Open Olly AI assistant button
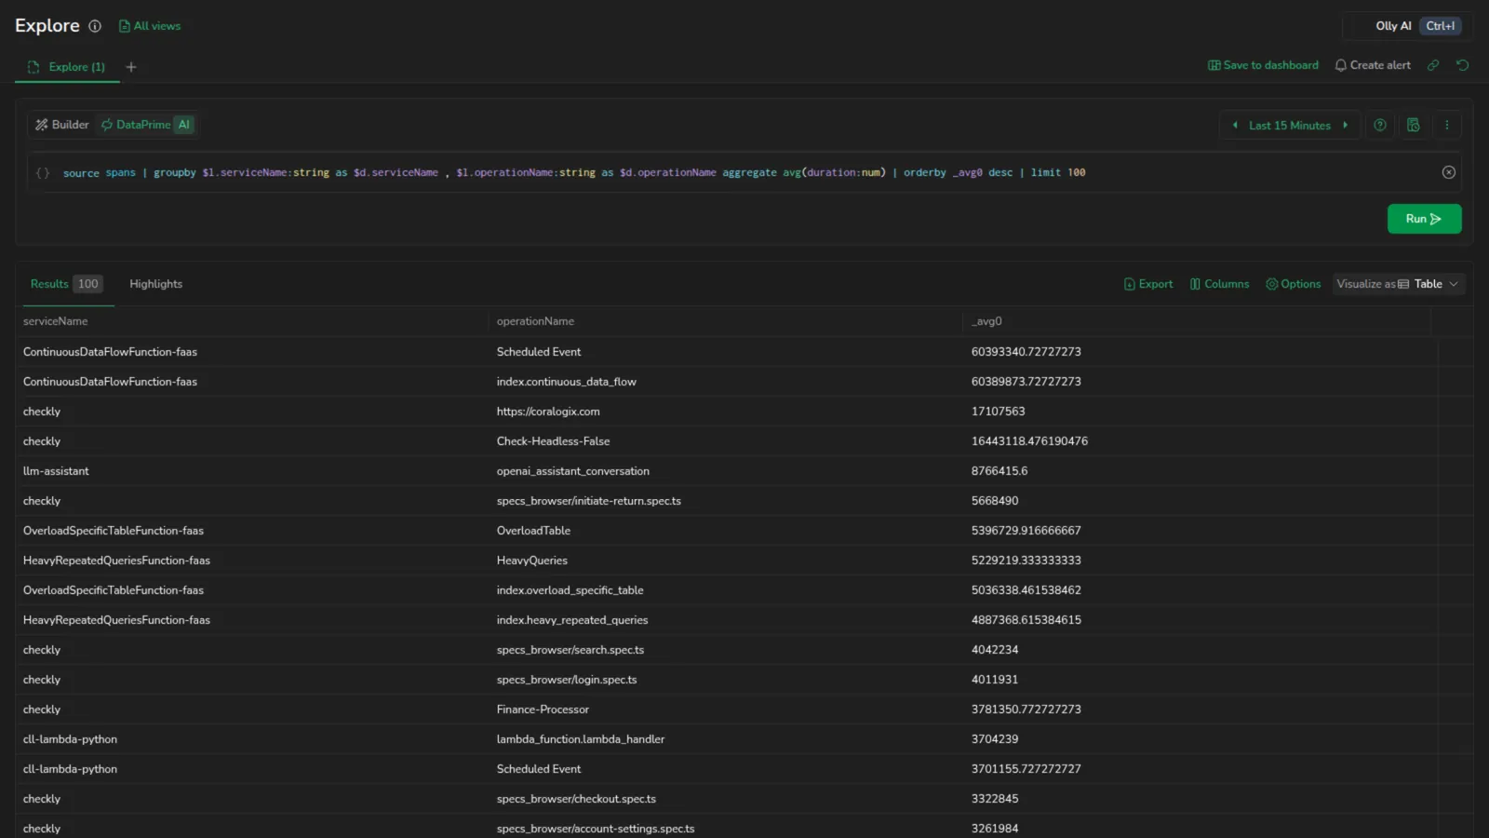 pos(1408,26)
